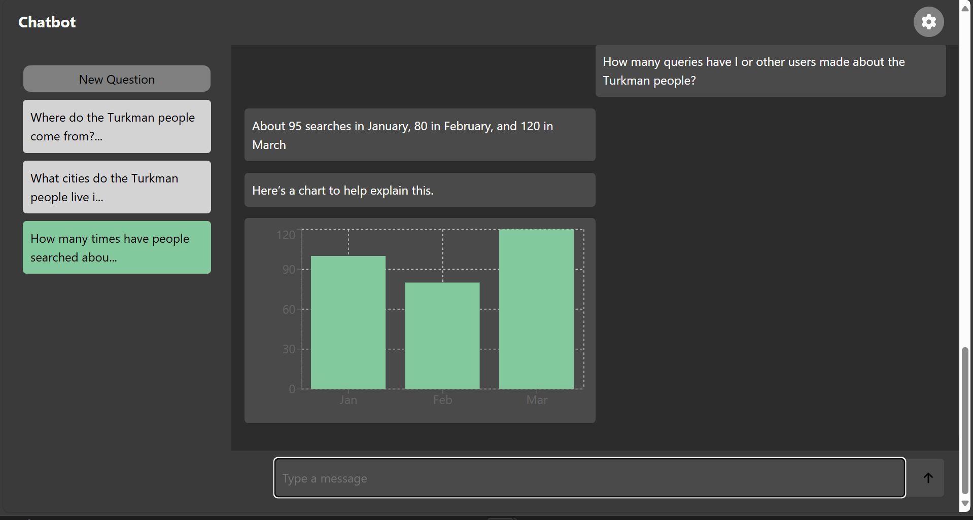The width and height of the screenshot is (973, 520).
Task: Open settings via the gear icon
Action: click(928, 22)
